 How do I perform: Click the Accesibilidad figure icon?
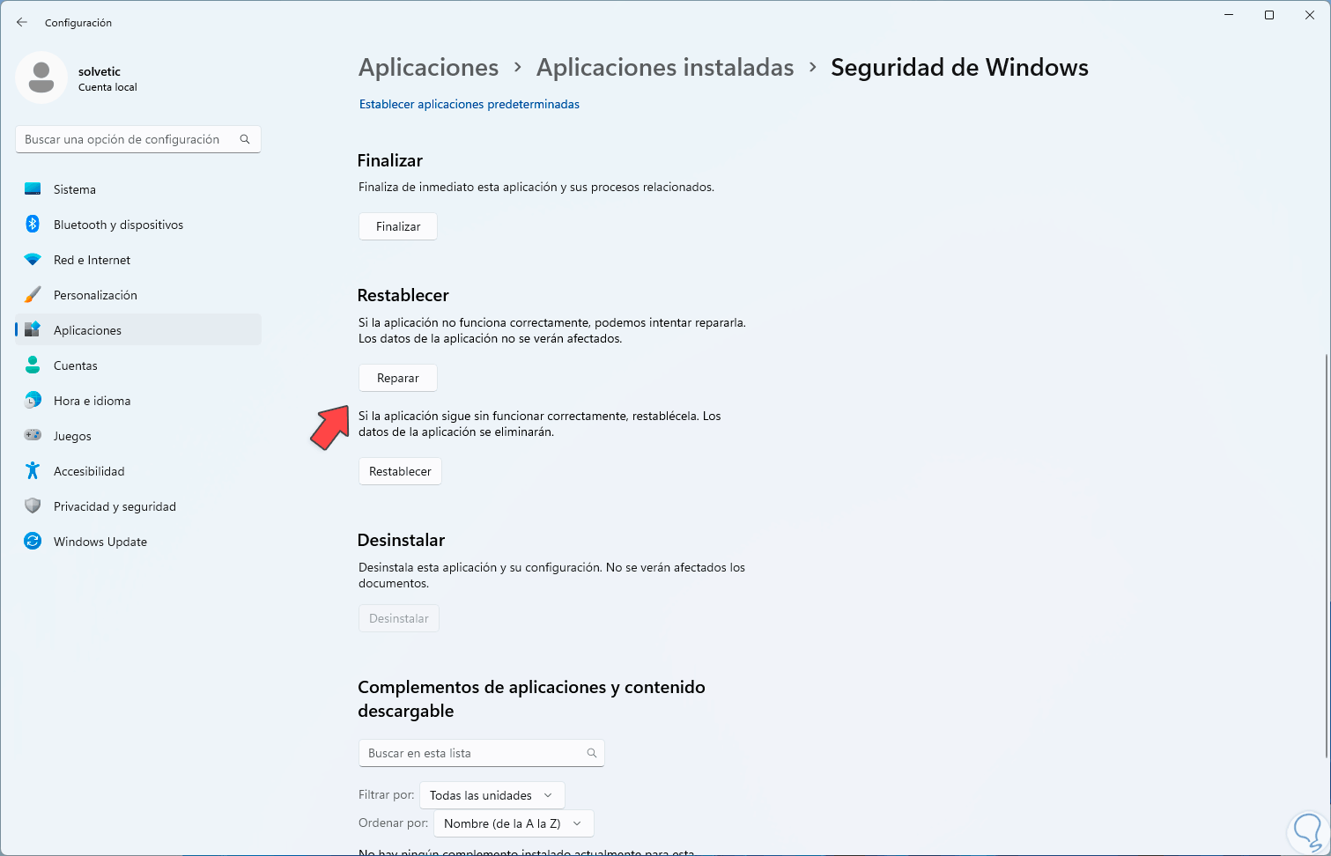pyautogui.click(x=33, y=471)
